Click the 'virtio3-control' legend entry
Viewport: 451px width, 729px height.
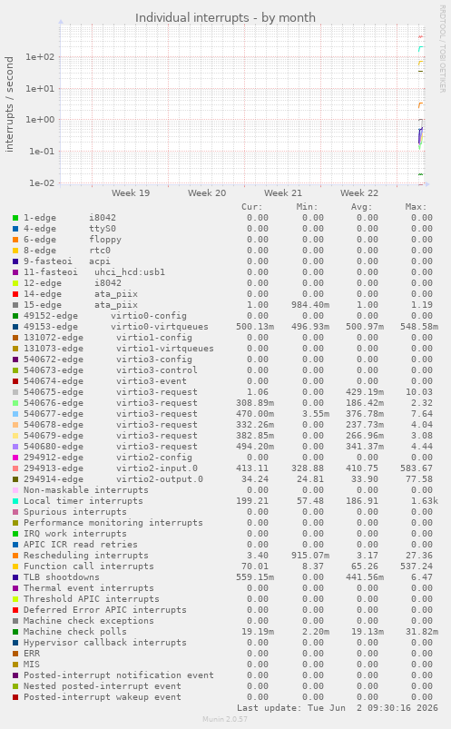157,370
